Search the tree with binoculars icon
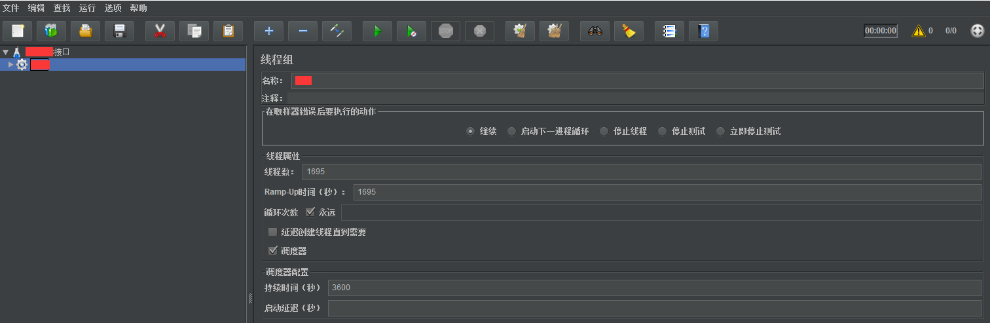 pyautogui.click(x=595, y=31)
